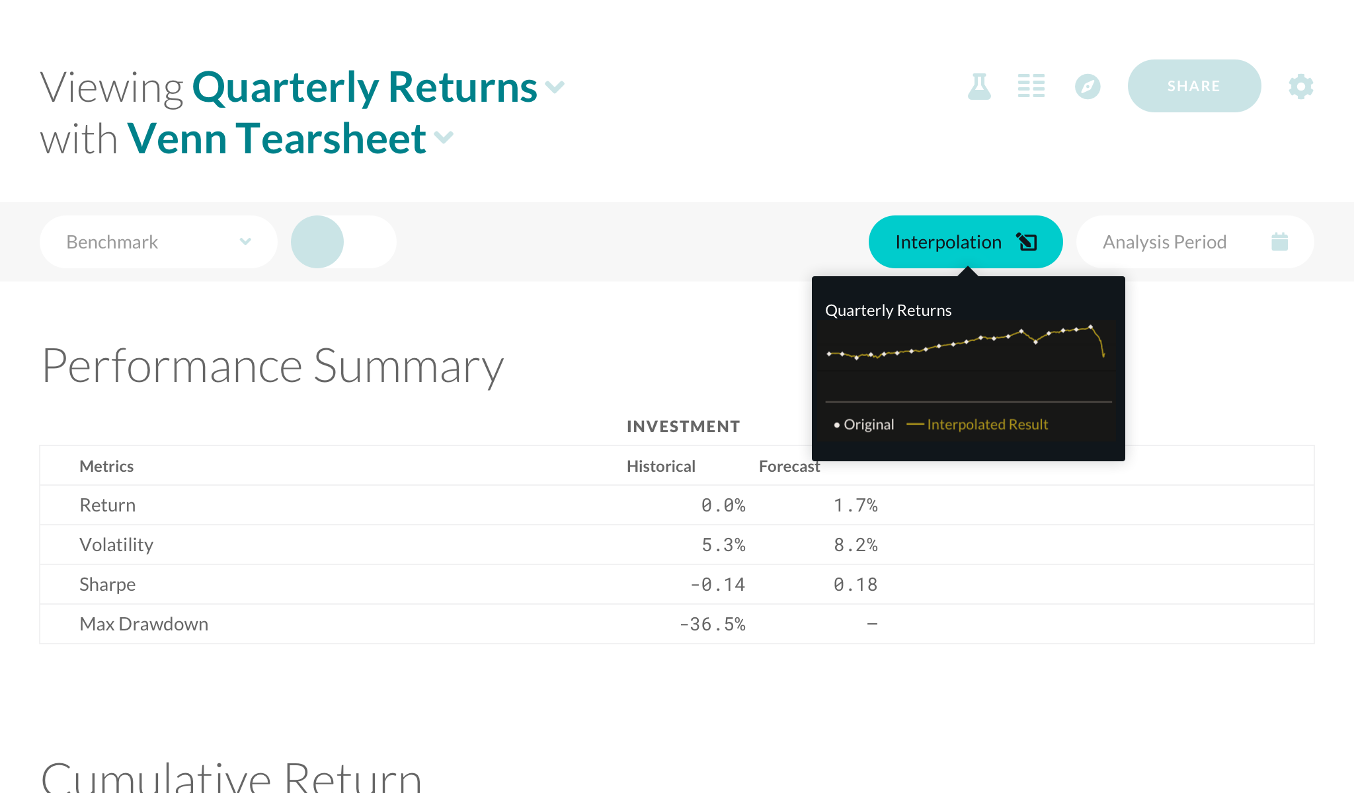This screenshot has width=1354, height=793.
Task: Click the Quarterly Returns title link
Action: coord(364,87)
